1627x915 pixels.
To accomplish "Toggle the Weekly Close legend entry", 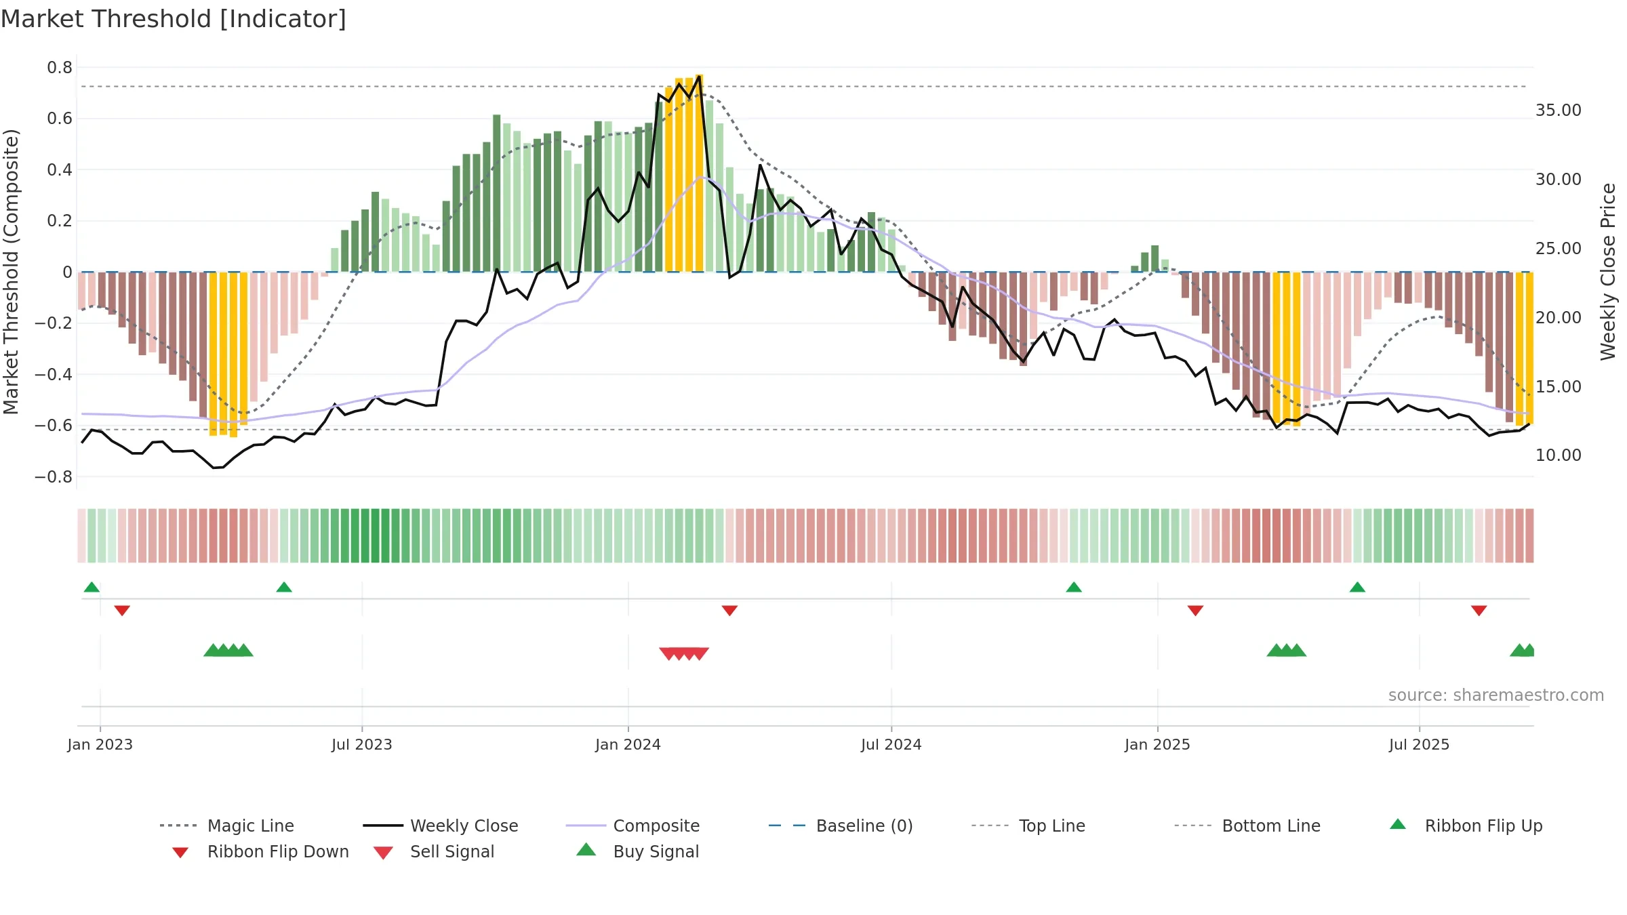I will tap(441, 826).
